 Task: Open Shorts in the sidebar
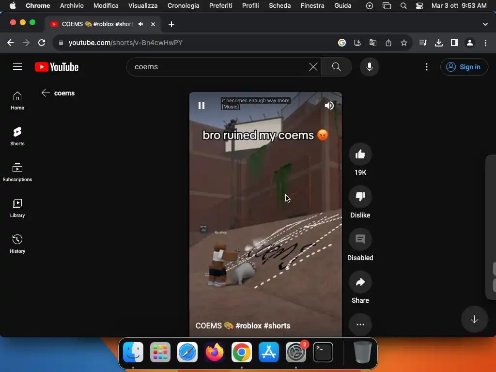coord(17,136)
